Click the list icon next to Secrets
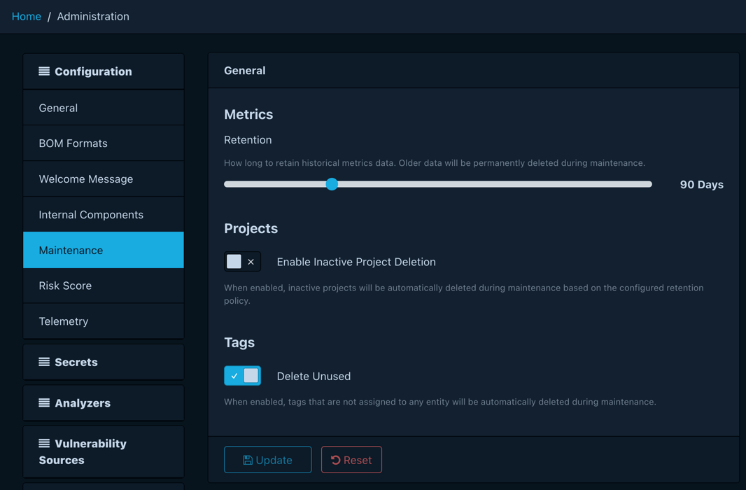This screenshot has width=746, height=490. pos(43,362)
